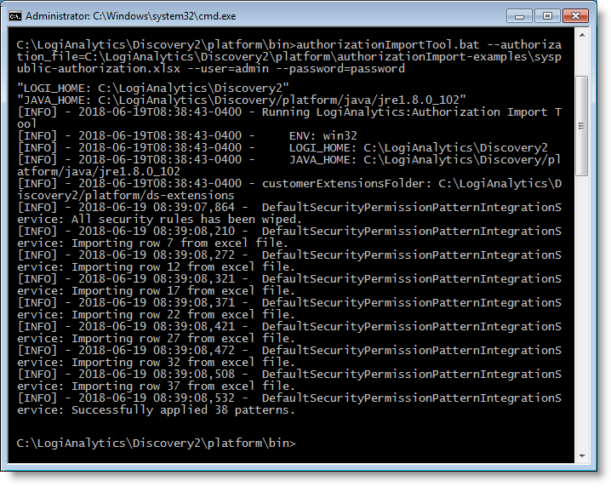This screenshot has width=611, height=498.
Task: Click 'All security rules has been wiped.'
Action: tap(186, 219)
